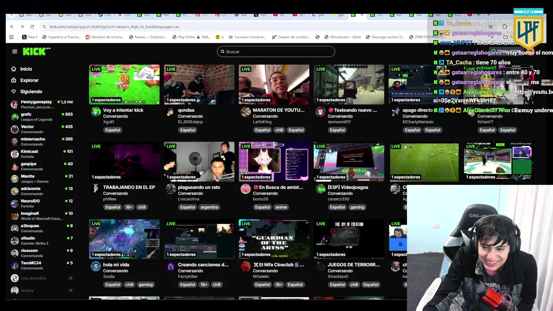Reload the page with refresh icon
The height and width of the screenshot is (311, 553).
point(32,27)
